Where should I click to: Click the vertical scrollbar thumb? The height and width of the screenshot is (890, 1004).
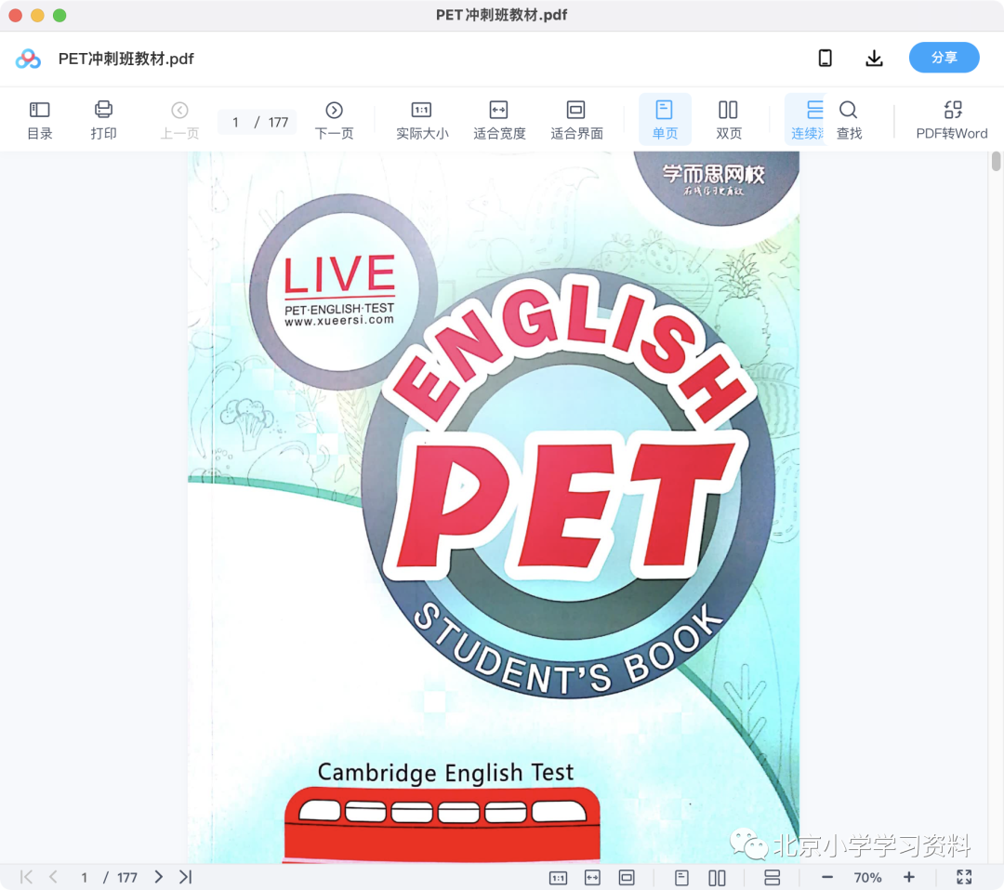coord(996,161)
